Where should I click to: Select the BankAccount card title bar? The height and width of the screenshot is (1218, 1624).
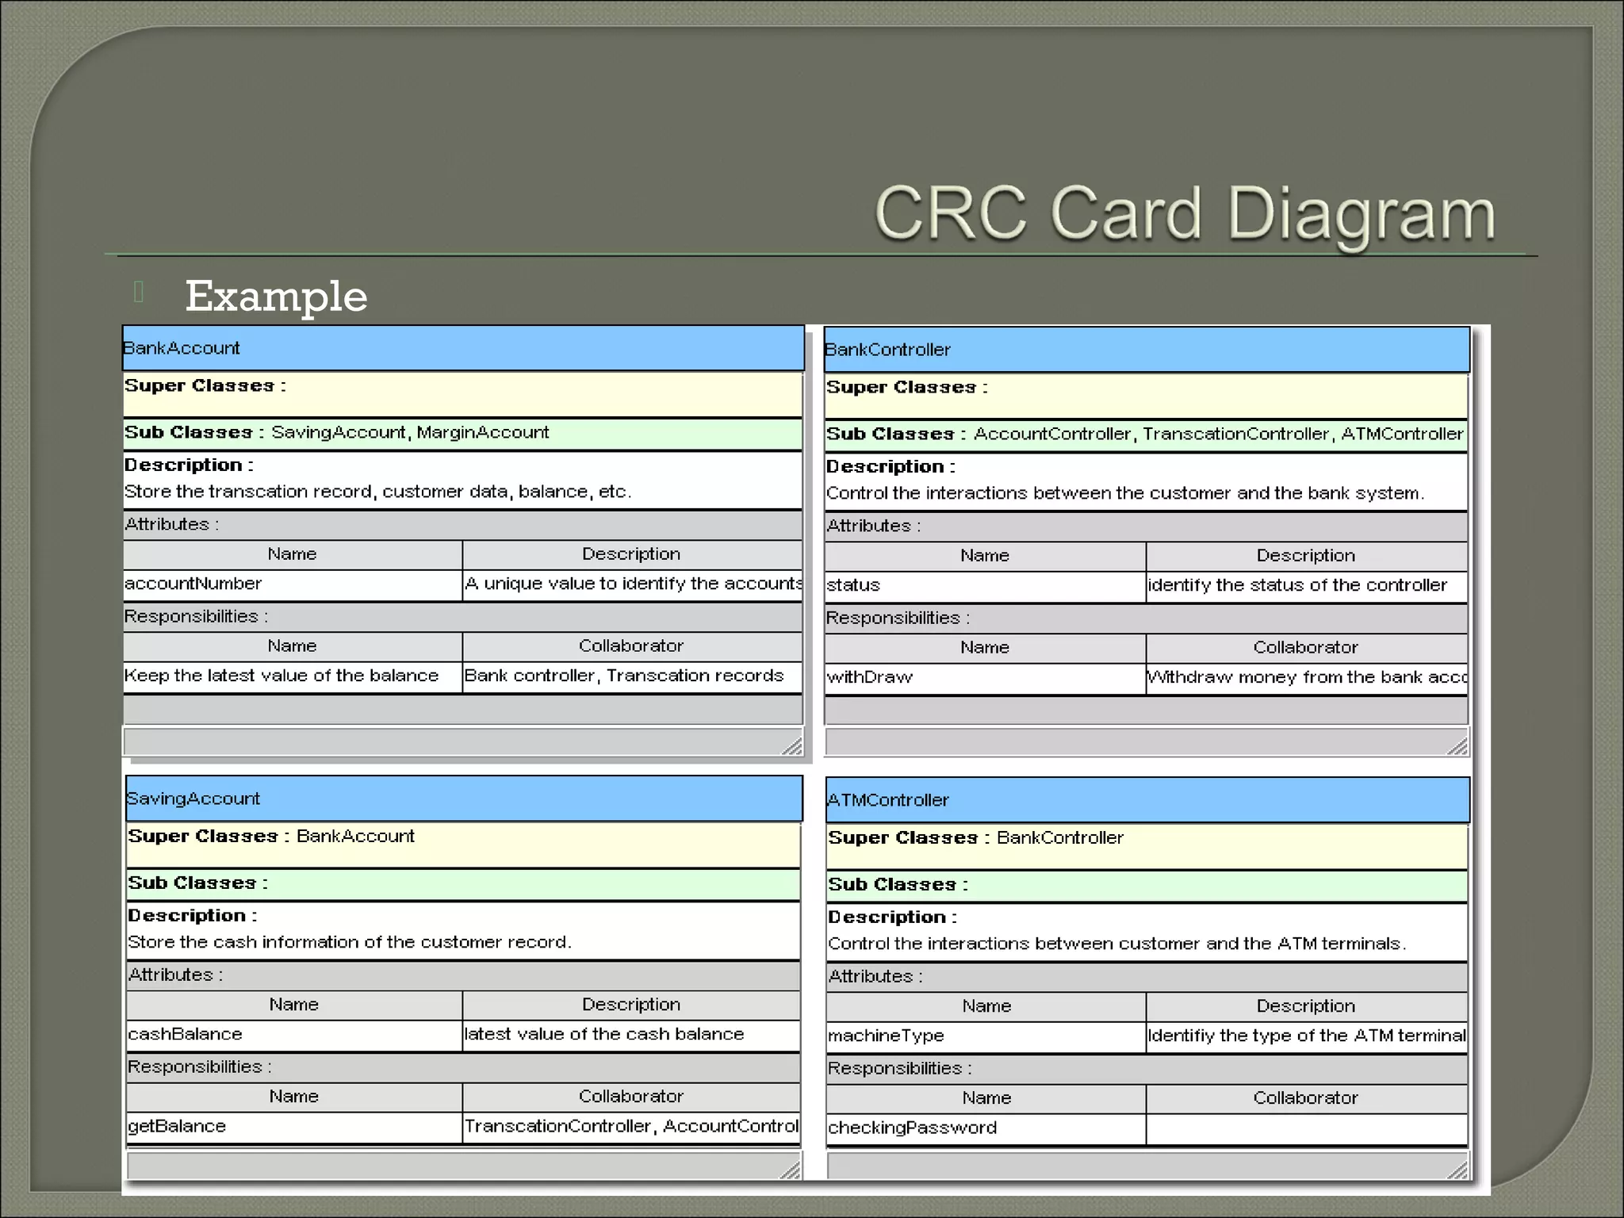(463, 348)
